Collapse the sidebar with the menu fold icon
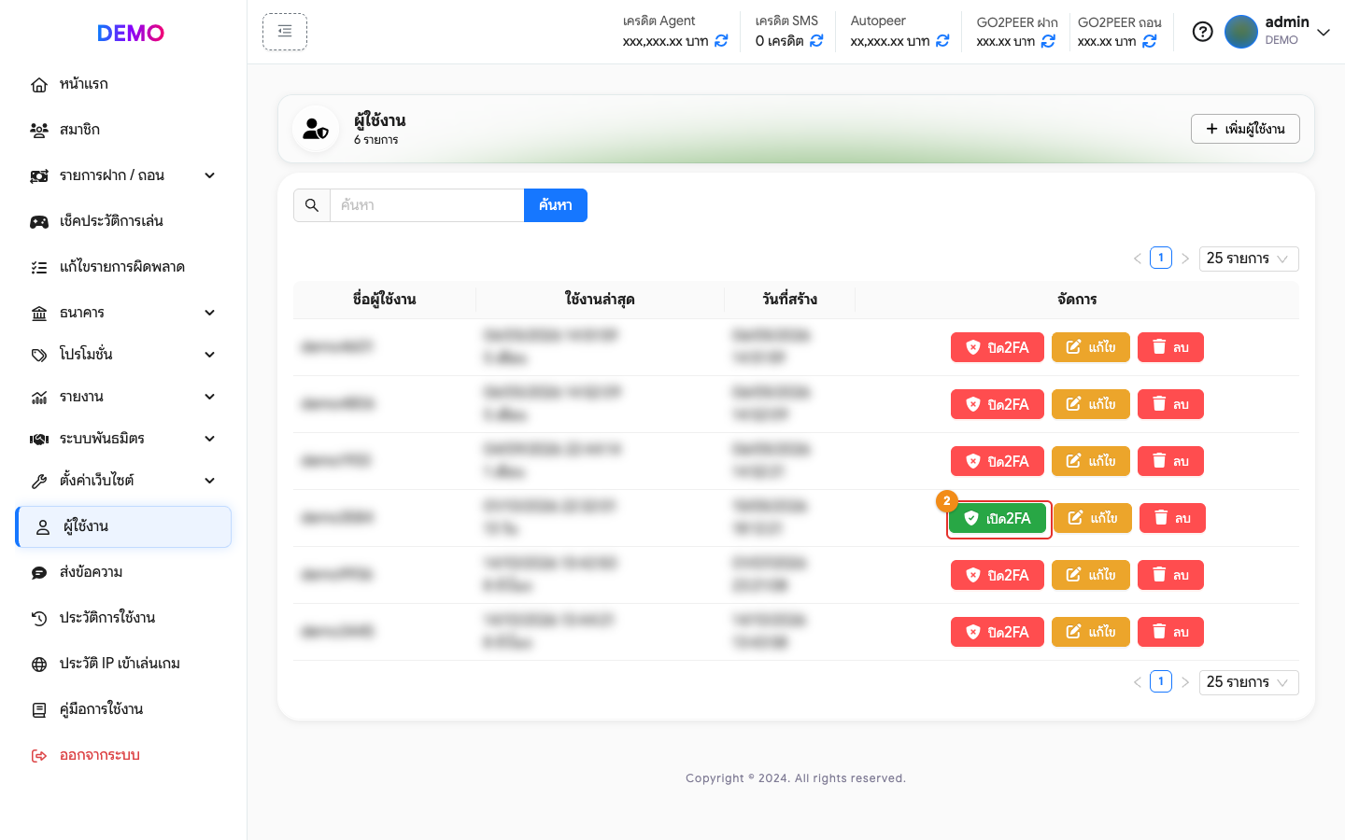 [285, 32]
